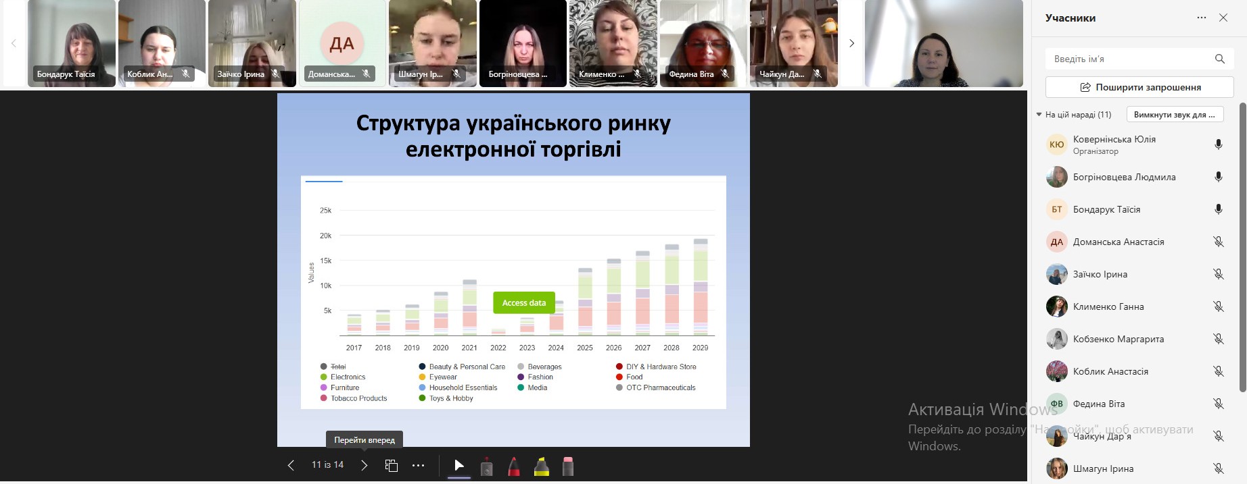The height and width of the screenshot is (484, 1247).
Task: Click the Fashion legend color marker
Action: [521, 377]
